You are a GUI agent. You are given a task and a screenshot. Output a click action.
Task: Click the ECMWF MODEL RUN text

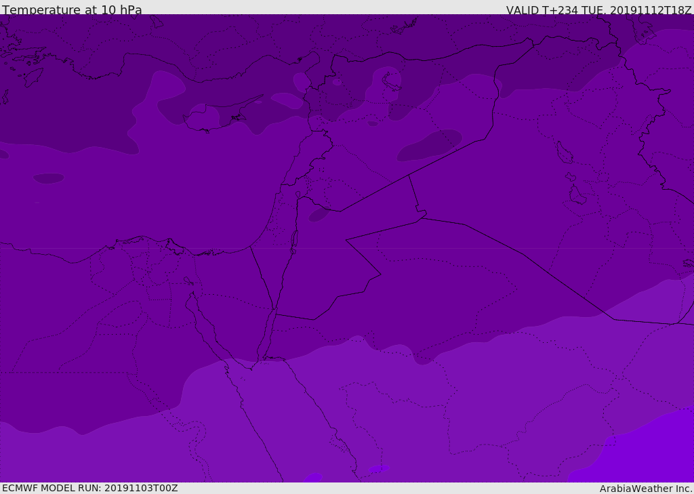89,488
